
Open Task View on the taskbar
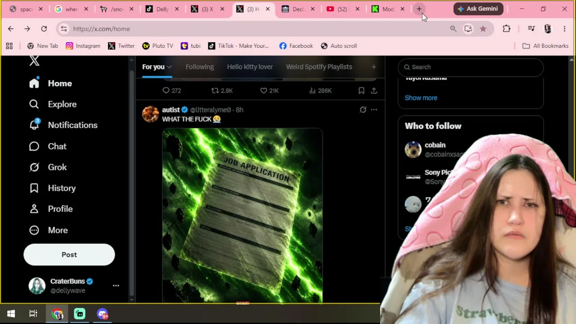point(33,314)
